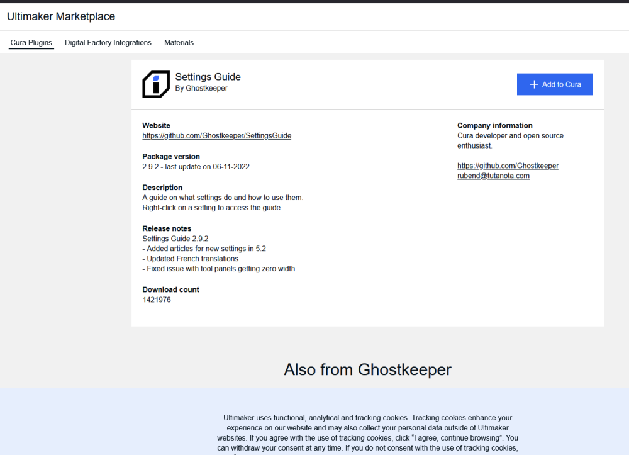Click the Add to Cura button label
This screenshot has width=629, height=455.
[561, 84]
